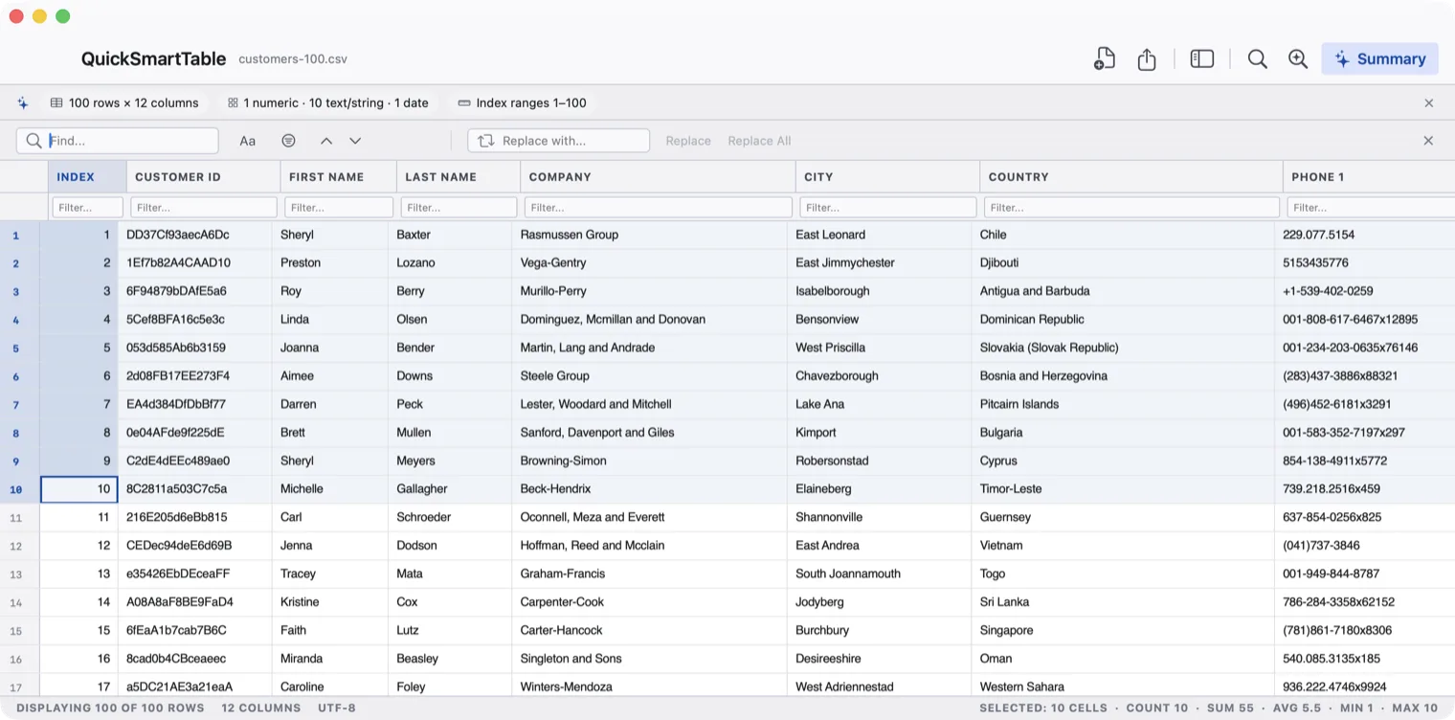Click the search magnifier icon in toolbar
This screenshot has width=1455, height=720.
click(1258, 59)
